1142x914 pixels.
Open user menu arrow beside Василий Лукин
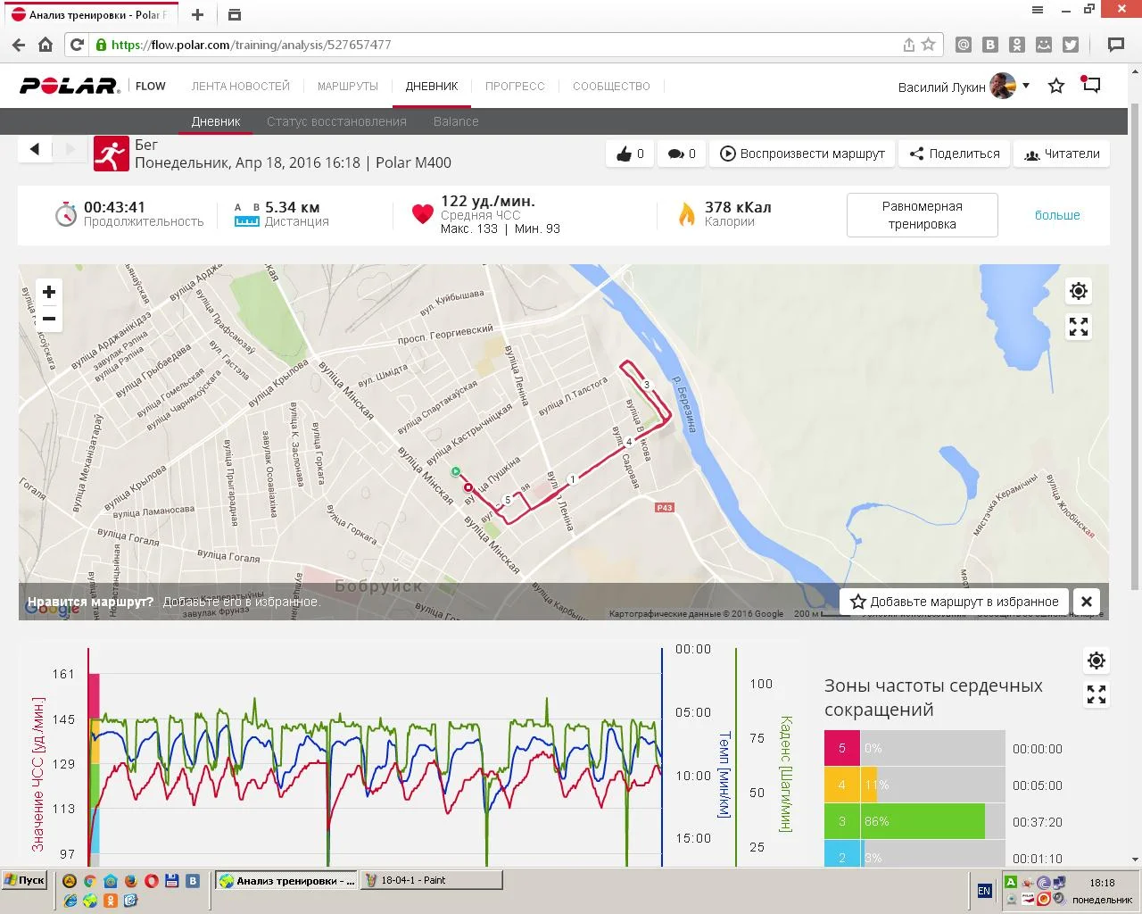tap(1026, 86)
